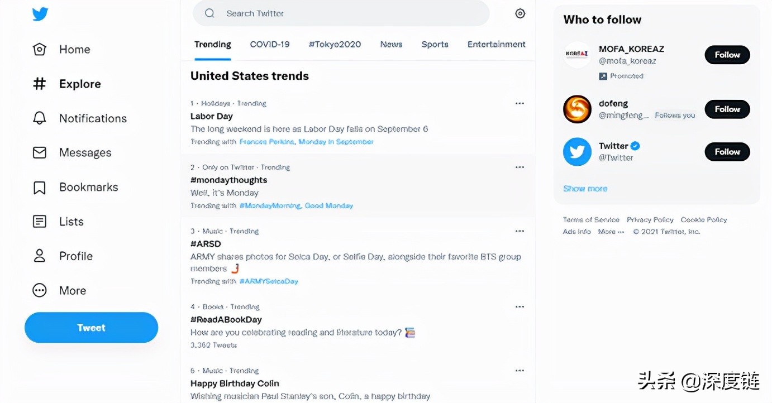
Task: Open Bookmarks label in the sidebar
Action: pyautogui.click(x=89, y=187)
